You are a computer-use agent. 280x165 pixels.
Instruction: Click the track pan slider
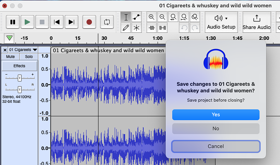click(20, 89)
